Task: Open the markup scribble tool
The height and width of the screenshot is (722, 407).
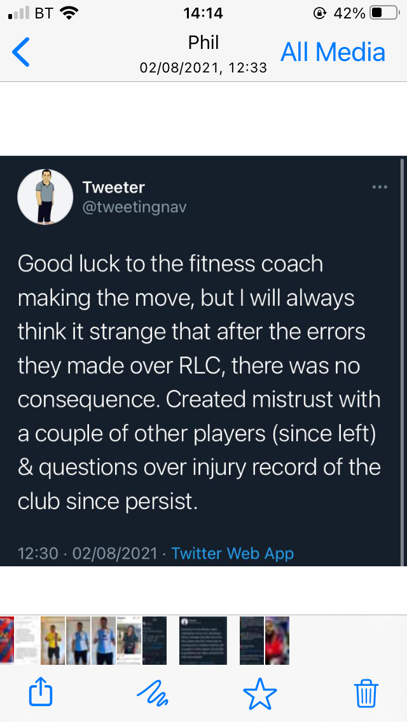Action: [153, 691]
